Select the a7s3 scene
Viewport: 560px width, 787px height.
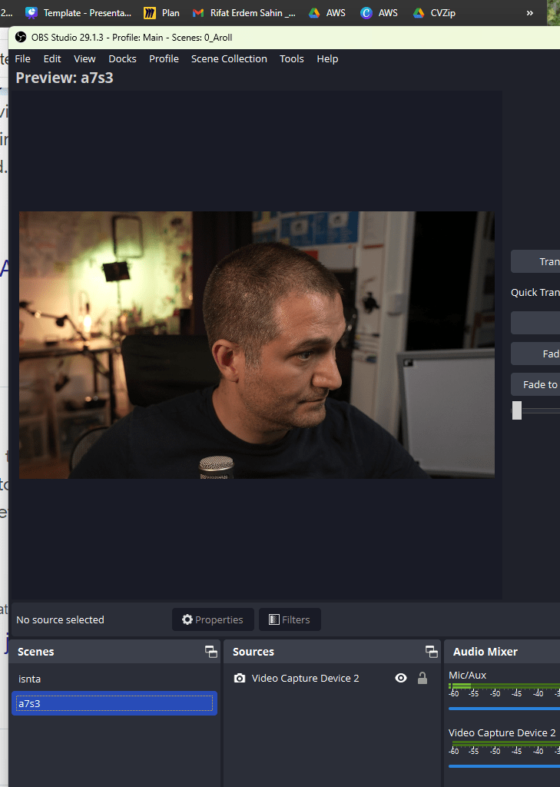coord(114,703)
